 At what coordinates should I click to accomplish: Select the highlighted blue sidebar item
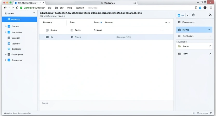(19, 19)
